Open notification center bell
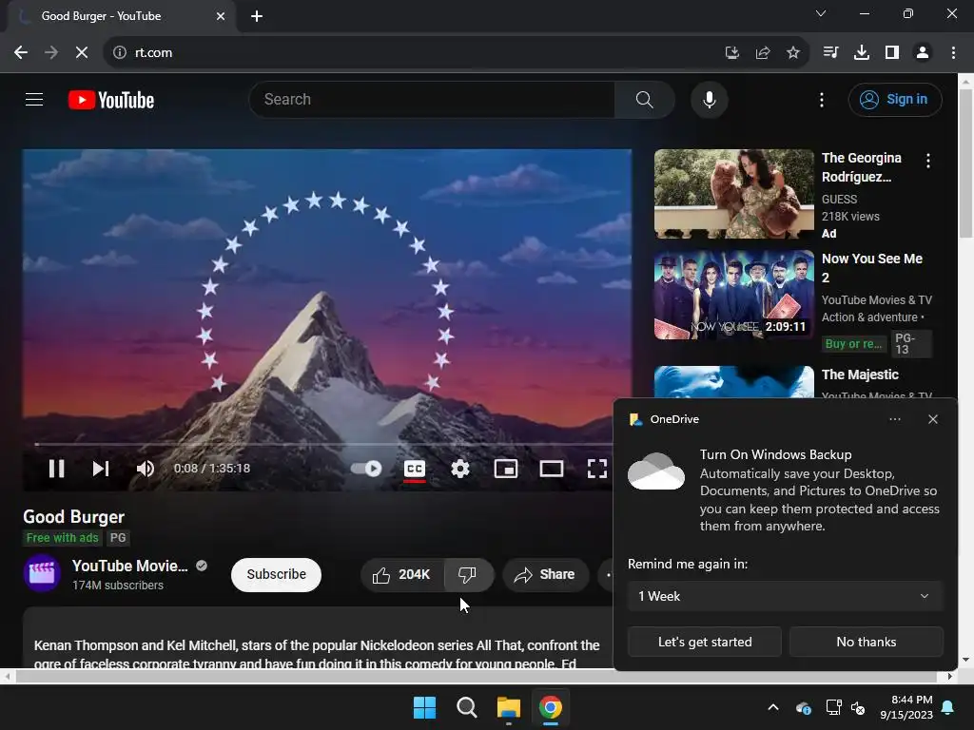The height and width of the screenshot is (730, 974). point(948,707)
